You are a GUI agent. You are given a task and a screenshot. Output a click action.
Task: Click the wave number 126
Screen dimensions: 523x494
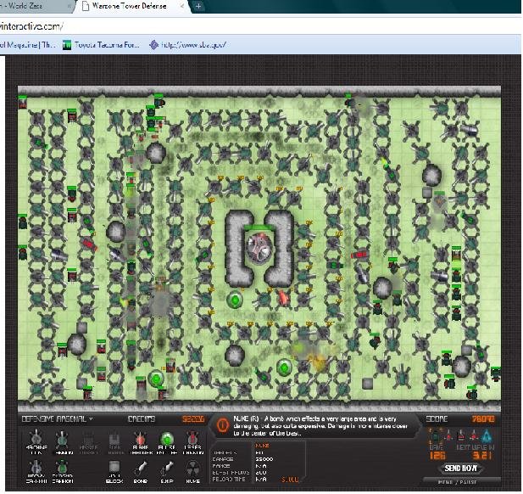(x=437, y=456)
